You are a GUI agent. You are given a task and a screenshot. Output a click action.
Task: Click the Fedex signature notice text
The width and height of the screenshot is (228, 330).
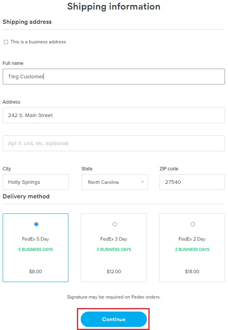click(x=114, y=297)
